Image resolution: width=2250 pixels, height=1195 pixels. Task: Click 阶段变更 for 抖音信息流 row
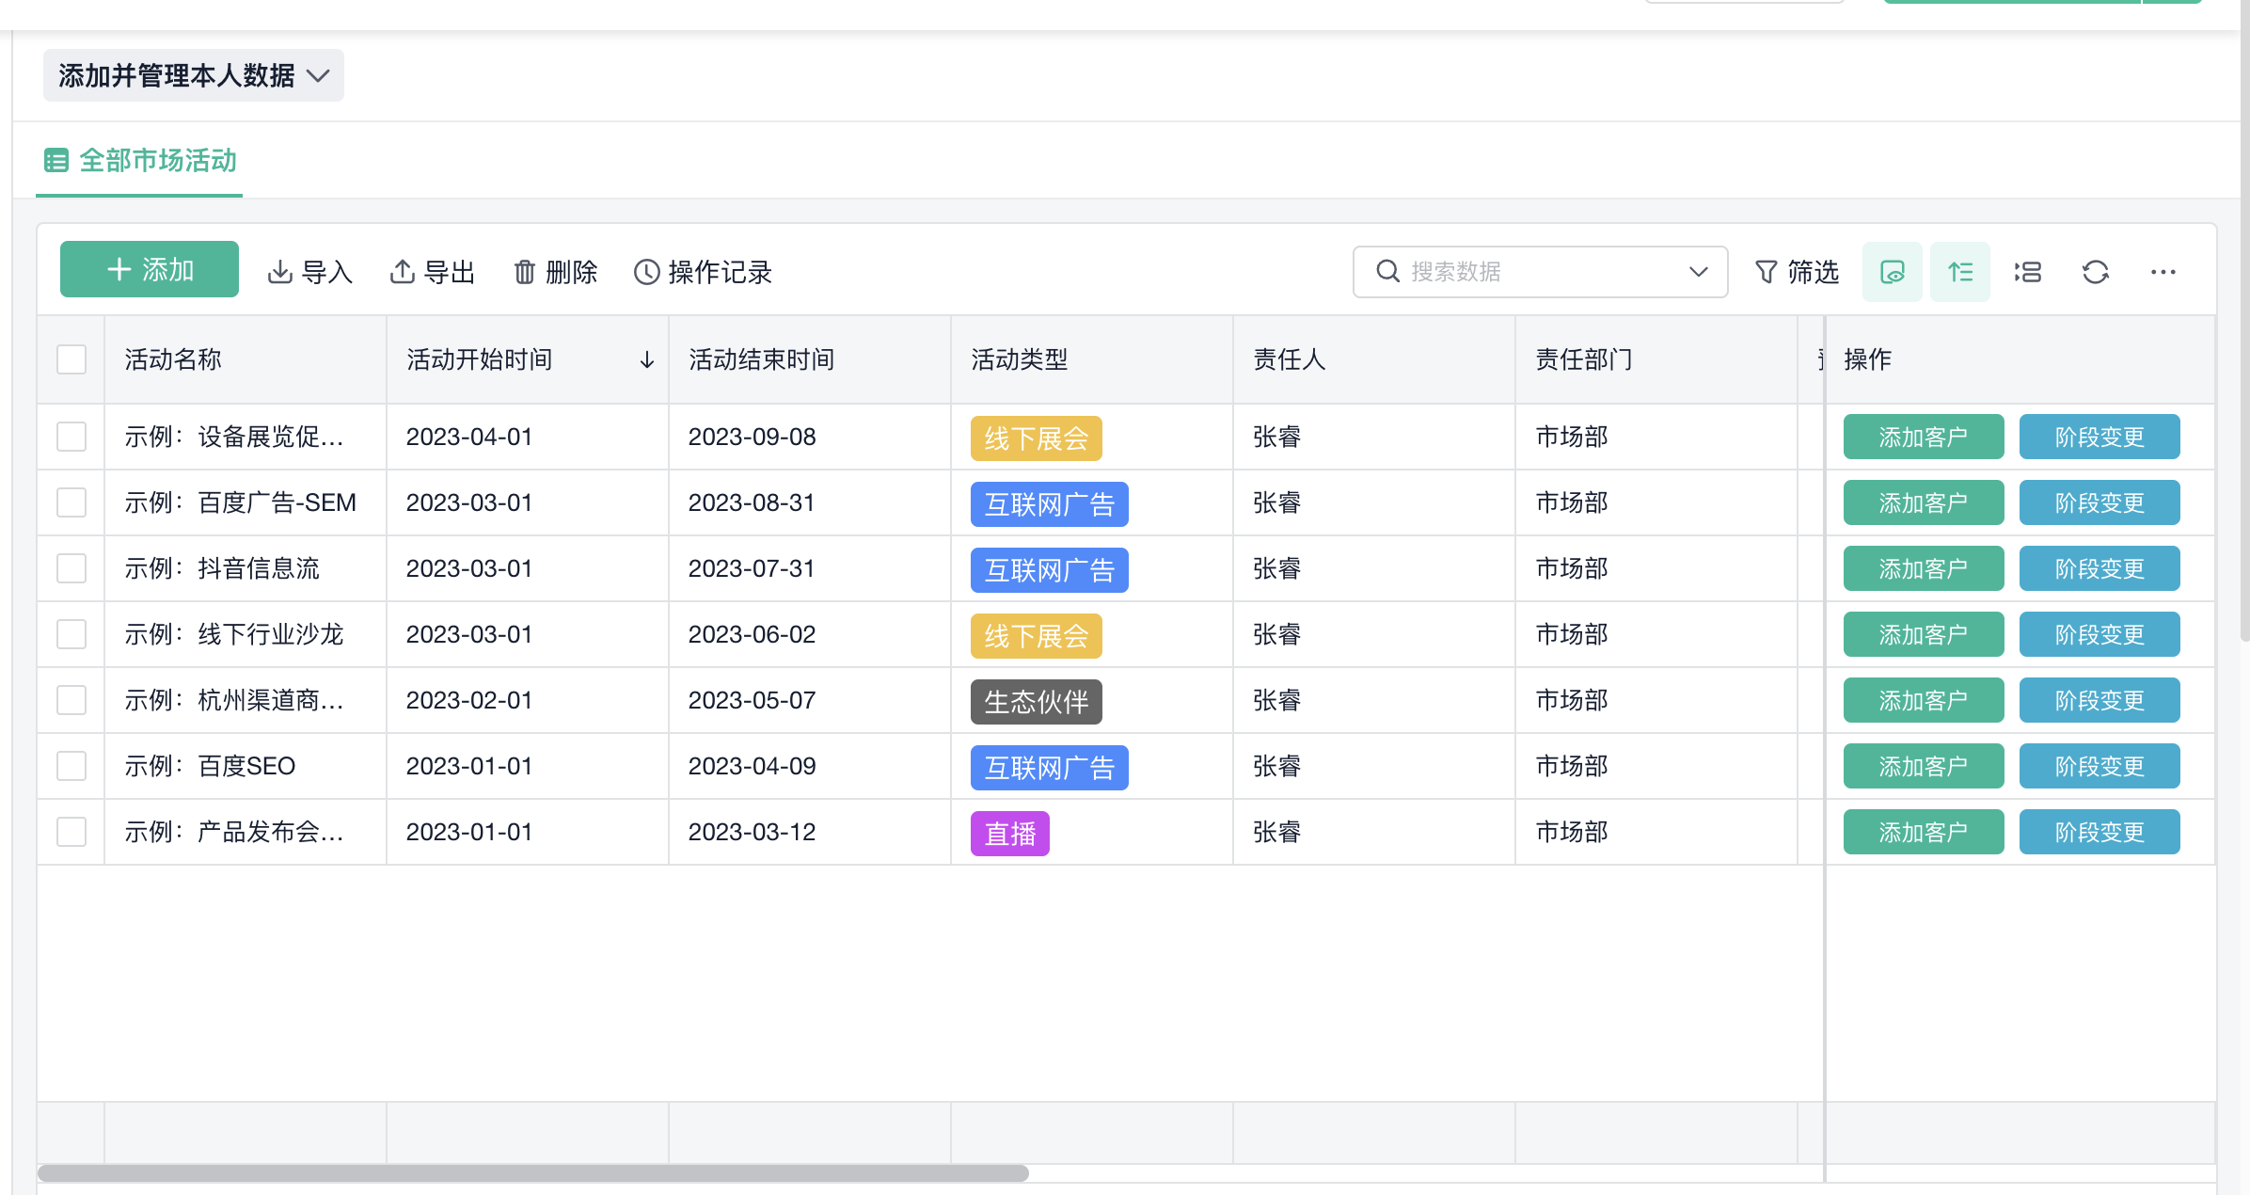pyautogui.click(x=2099, y=568)
